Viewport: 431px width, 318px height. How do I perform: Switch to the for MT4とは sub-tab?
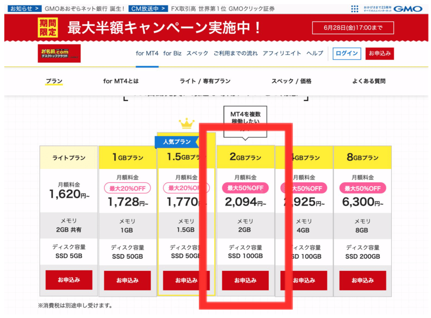tap(121, 81)
